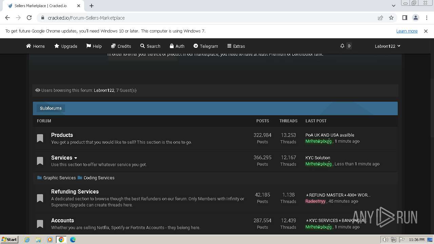Reload the current page

coord(29,18)
